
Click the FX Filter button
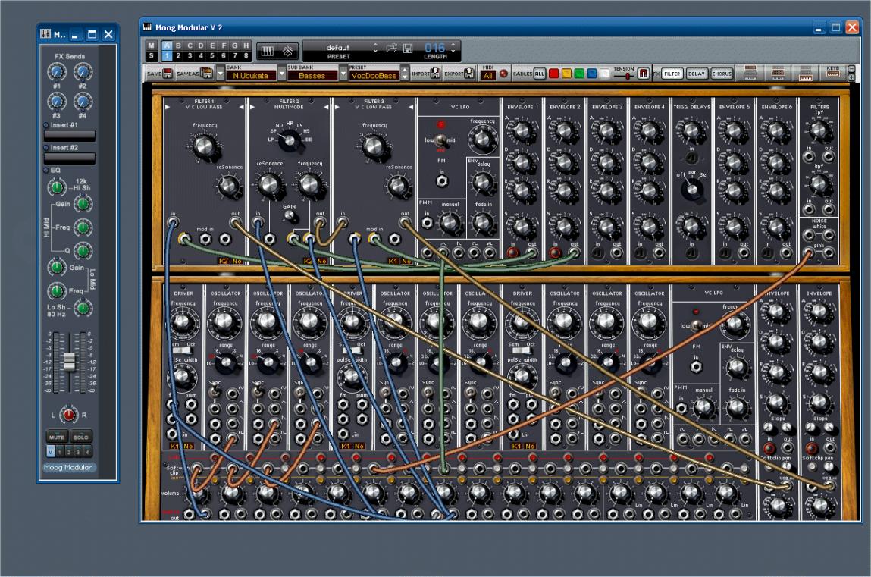[672, 74]
